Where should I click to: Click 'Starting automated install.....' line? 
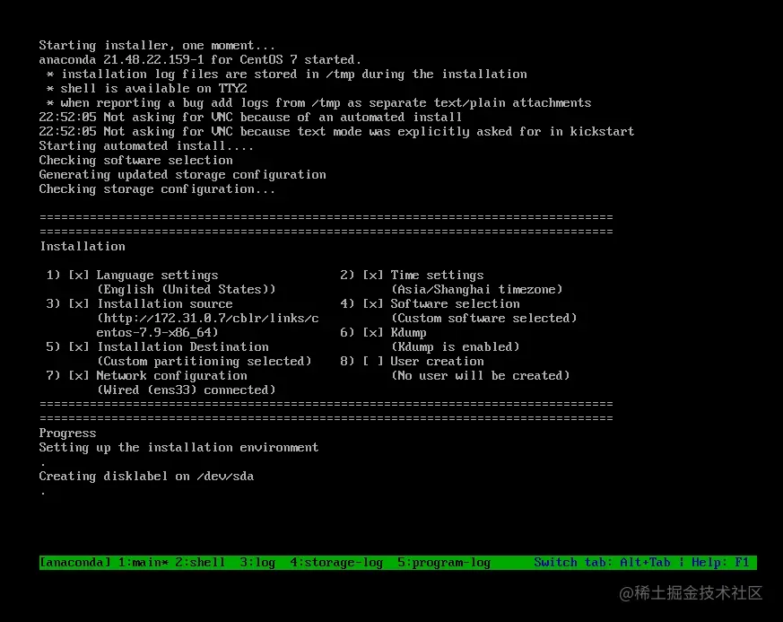146,146
